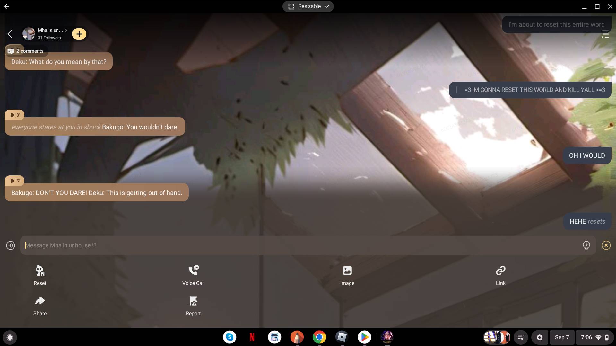
Task: Play the 3-second voice message
Action: (x=15, y=115)
